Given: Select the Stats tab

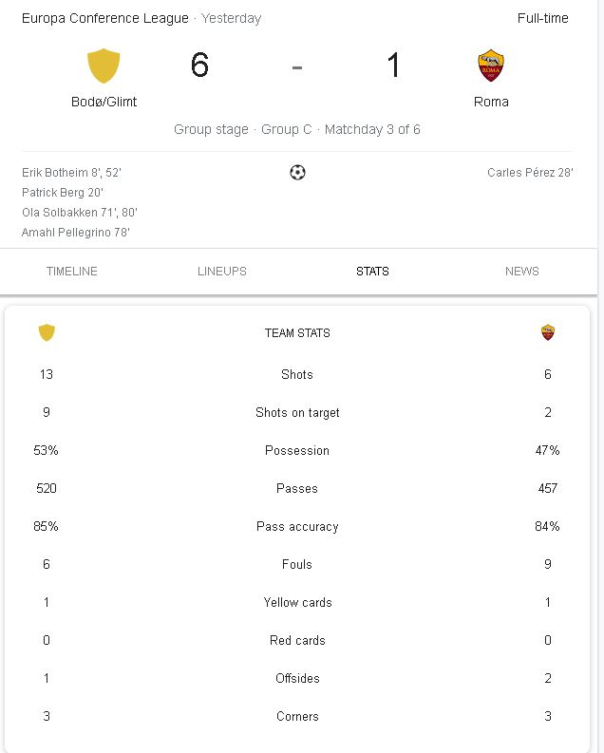Looking at the screenshot, I should coord(372,272).
